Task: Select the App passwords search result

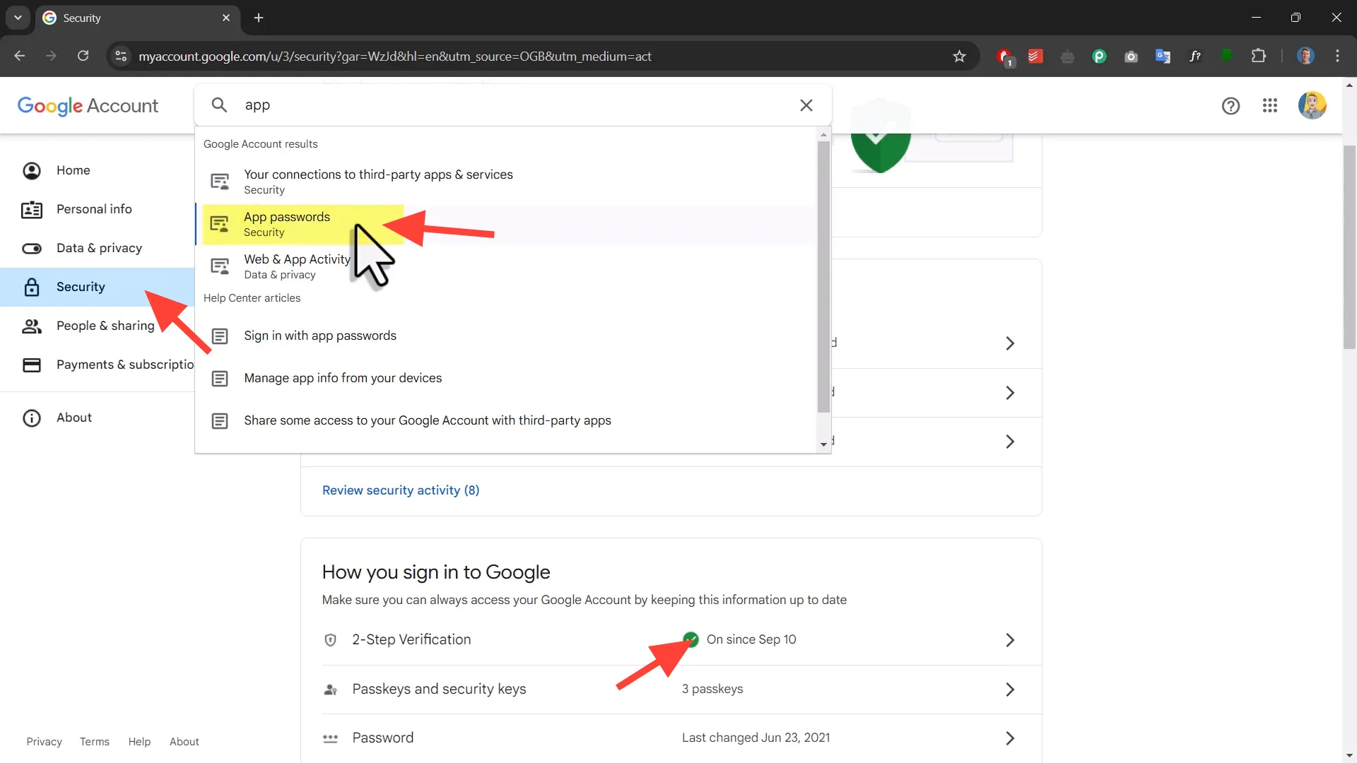Action: (x=287, y=223)
